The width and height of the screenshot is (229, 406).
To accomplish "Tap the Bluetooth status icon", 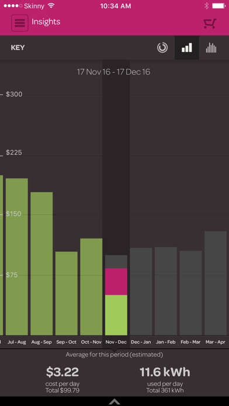I will [206, 6].
